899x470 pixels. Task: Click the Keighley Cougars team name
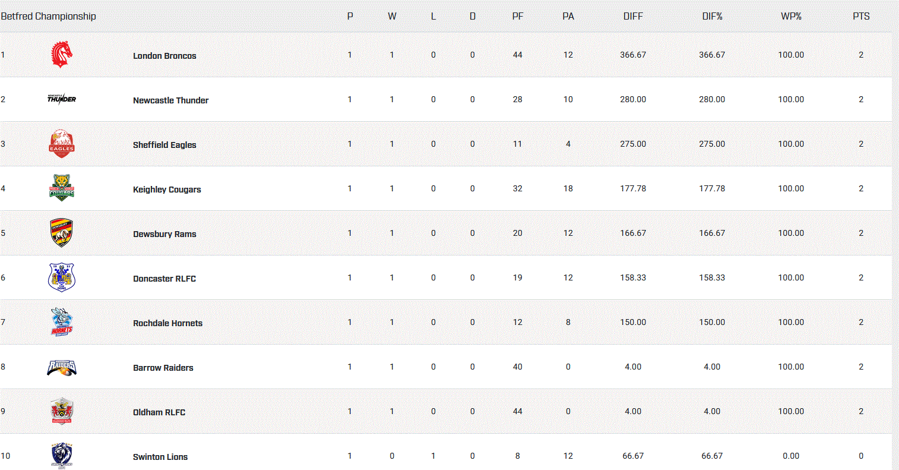(x=167, y=190)
